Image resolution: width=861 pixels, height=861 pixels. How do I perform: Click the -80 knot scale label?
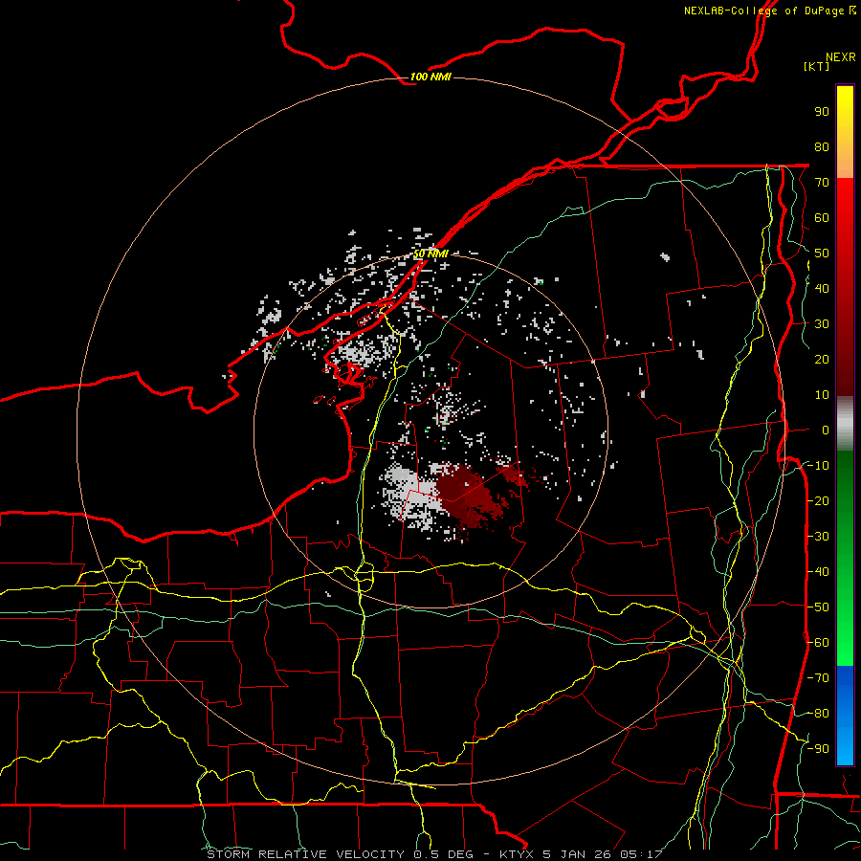click(x=818, y=714)
